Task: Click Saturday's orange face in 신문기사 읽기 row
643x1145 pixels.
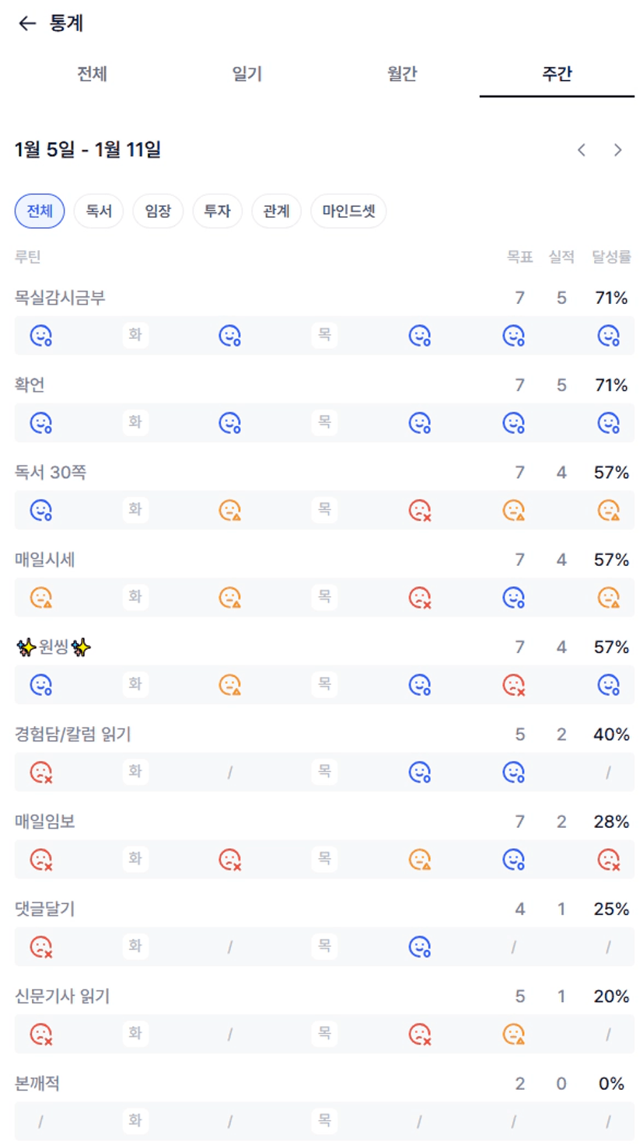Action: tap(514, 1034)
